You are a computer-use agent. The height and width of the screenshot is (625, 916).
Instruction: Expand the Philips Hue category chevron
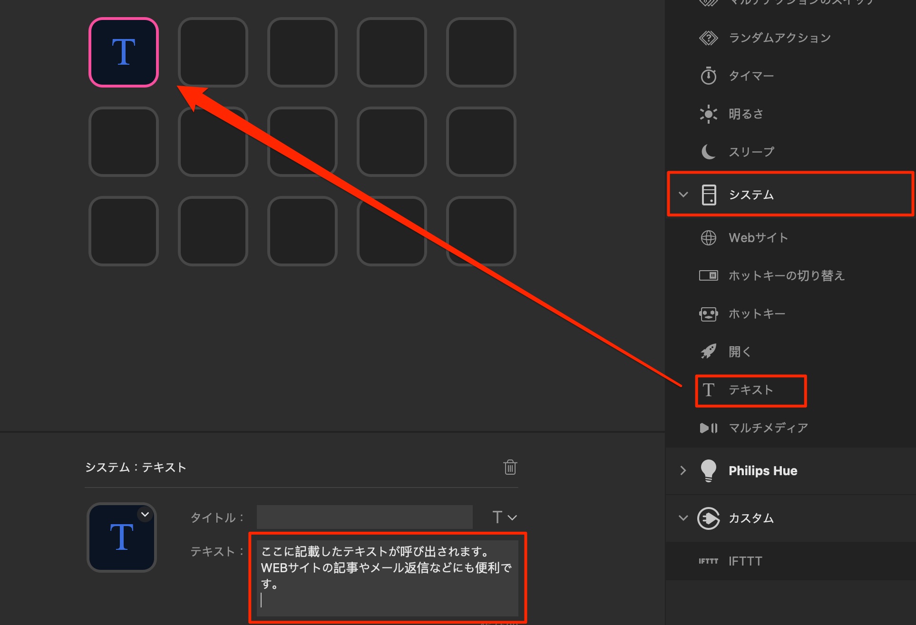[x=683, y=470]
